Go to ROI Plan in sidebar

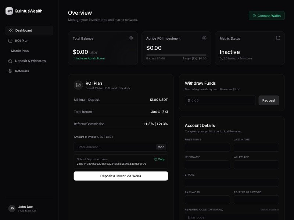coord(22,41)
